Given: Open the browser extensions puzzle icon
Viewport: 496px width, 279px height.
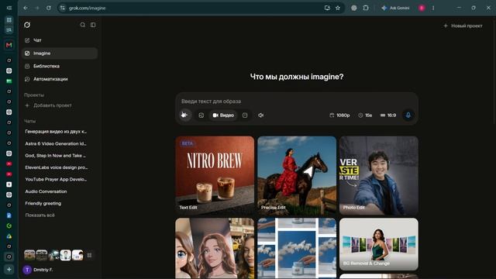Looking at the screenshot, I should [x=366, y=8].
